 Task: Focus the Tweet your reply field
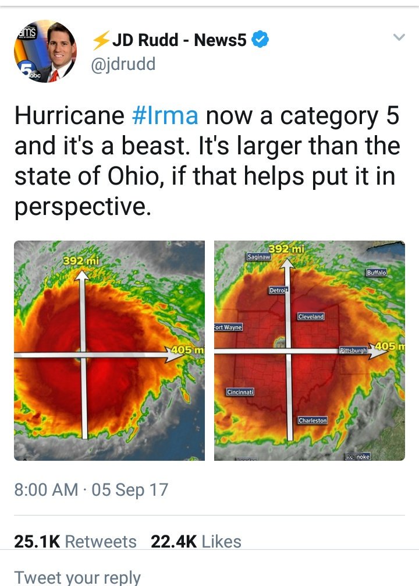77,577
